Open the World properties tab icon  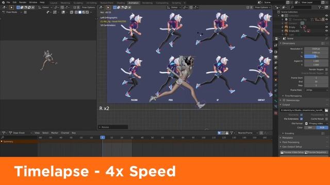tap(276, 73)
